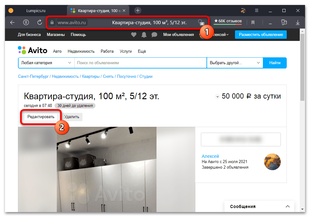Open the seller Алексей profile link
The image size is (310, 217).
[x=210, y=156]
